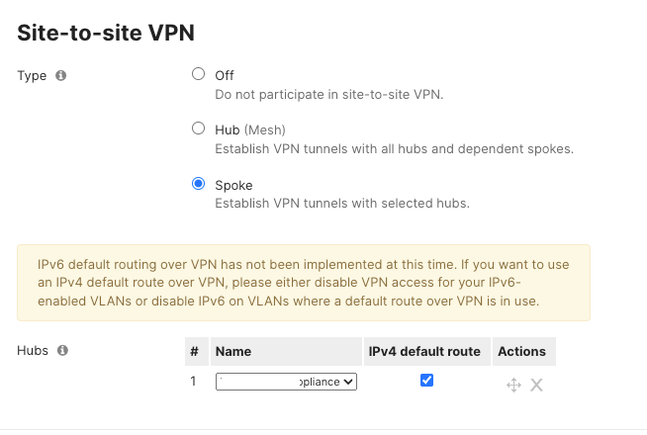Image resolution: width=647 pixels, height=435 pixels.
Task: Click the move handle icon for hub 1
Action: coord(513,386)
